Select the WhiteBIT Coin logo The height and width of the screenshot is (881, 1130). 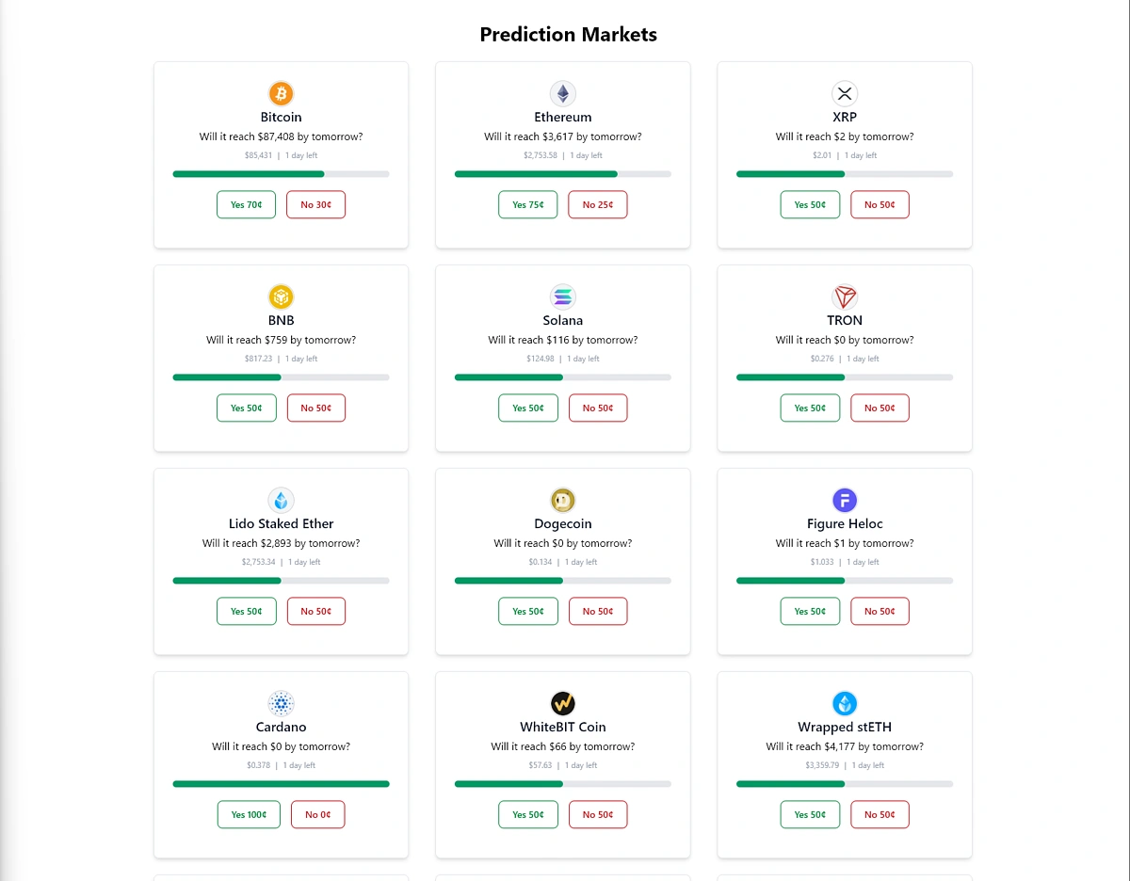tap(562, 703)
